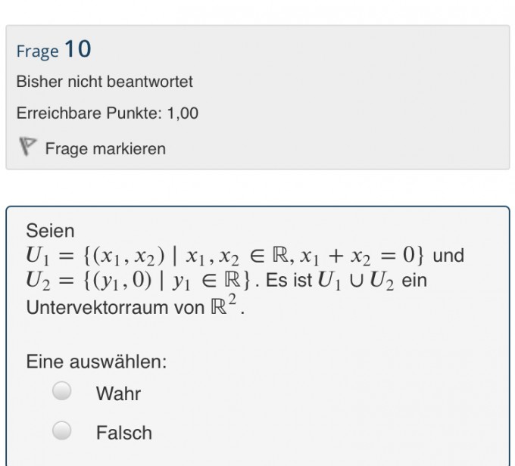Viewport: 515px width, 466px height.
Task: Click the large question number 10
Action: click(x=78, y=49)
